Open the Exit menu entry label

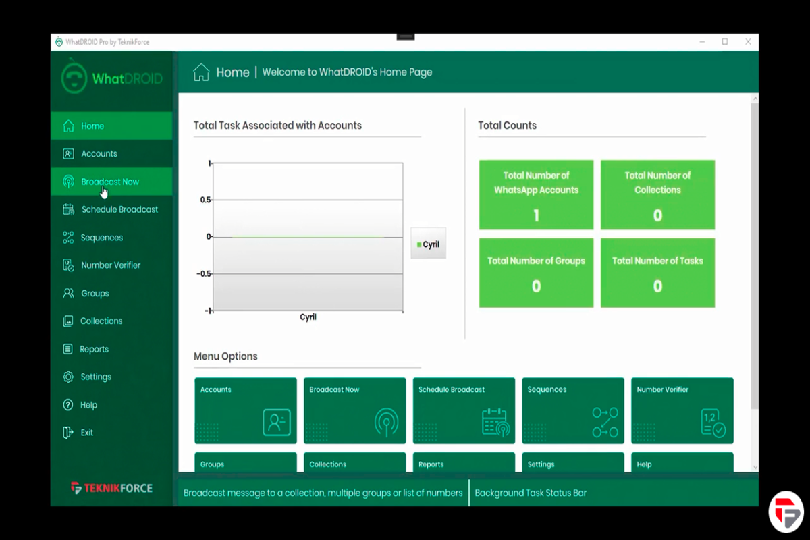coord(87,433)
